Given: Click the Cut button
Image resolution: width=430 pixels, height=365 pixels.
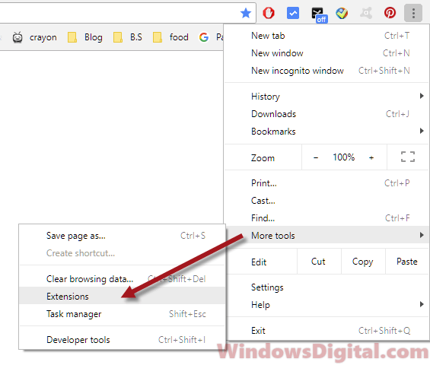Looking at the screenshot, I should pyautogui.click(x=319, y=262).
